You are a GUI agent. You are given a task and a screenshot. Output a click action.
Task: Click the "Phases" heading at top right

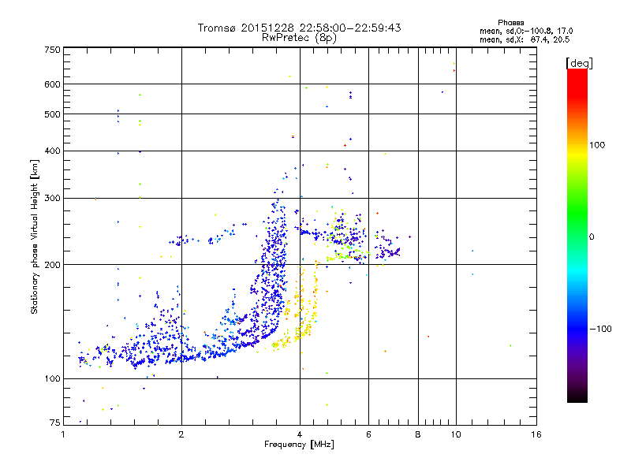[x=510, y=23]
